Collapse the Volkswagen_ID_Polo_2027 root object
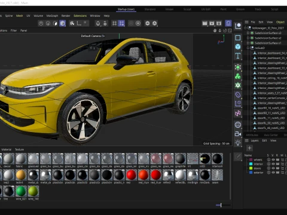Image resolution: width=287 pixels, height=215 pixels. pos(245,28)
